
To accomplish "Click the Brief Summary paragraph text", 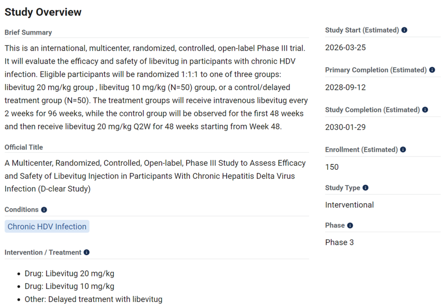I will pos(156,87).
